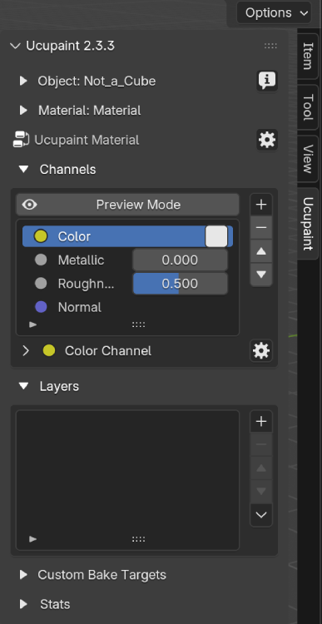Expand the Color Channel details chevron

coord(26,351)
